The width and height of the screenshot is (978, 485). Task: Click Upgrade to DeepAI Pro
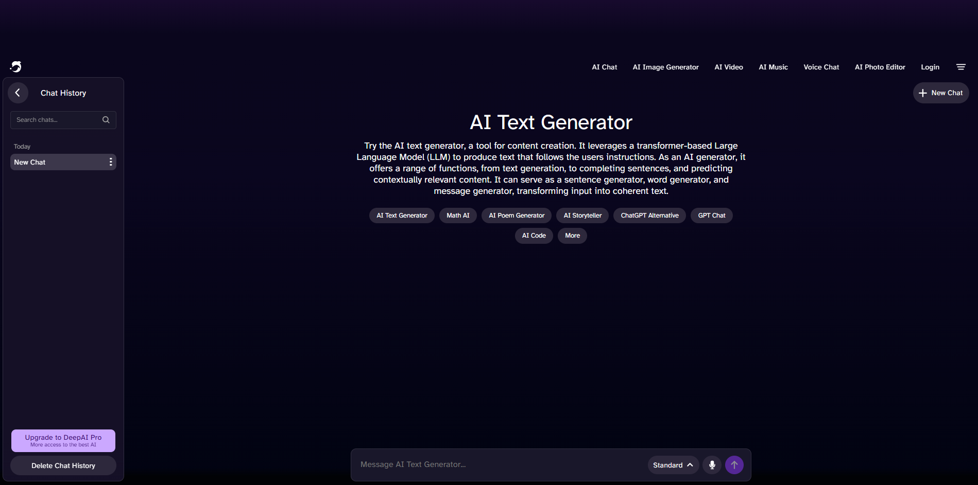pyautogui.click(x=63, y=440)
